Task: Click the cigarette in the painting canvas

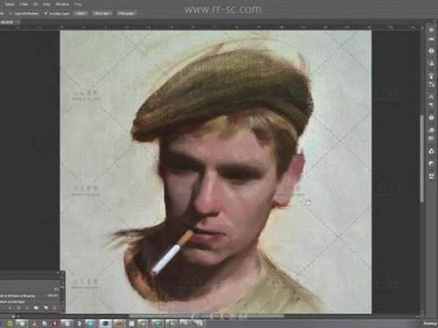Action: point(172,253)
